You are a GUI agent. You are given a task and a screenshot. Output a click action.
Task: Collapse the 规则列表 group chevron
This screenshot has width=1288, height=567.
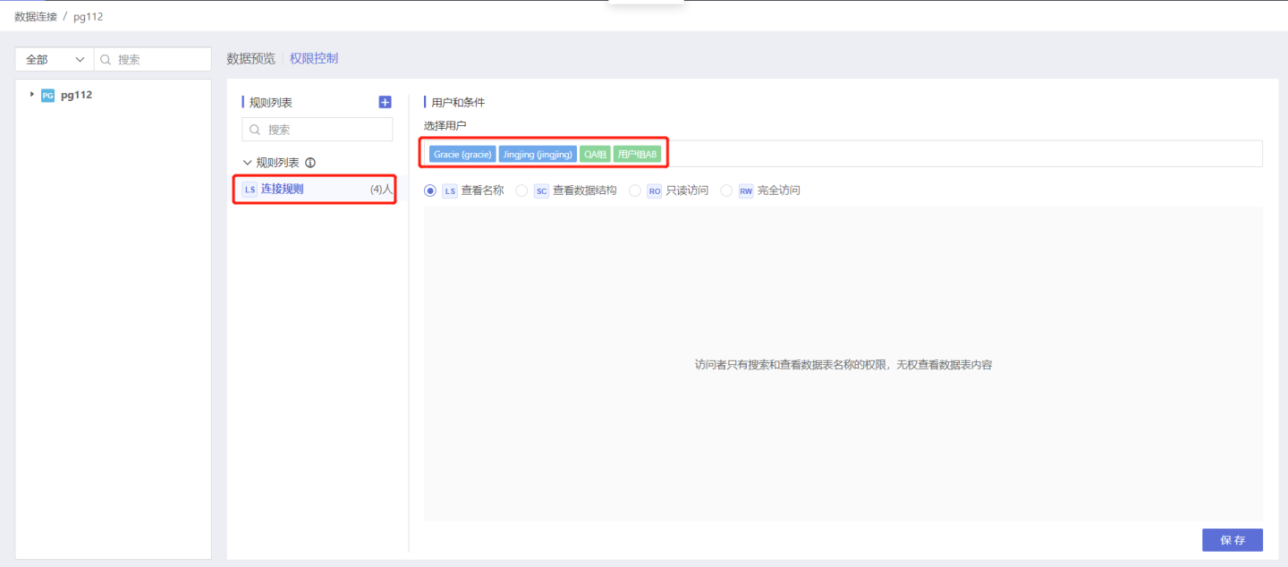coord(248,163)
